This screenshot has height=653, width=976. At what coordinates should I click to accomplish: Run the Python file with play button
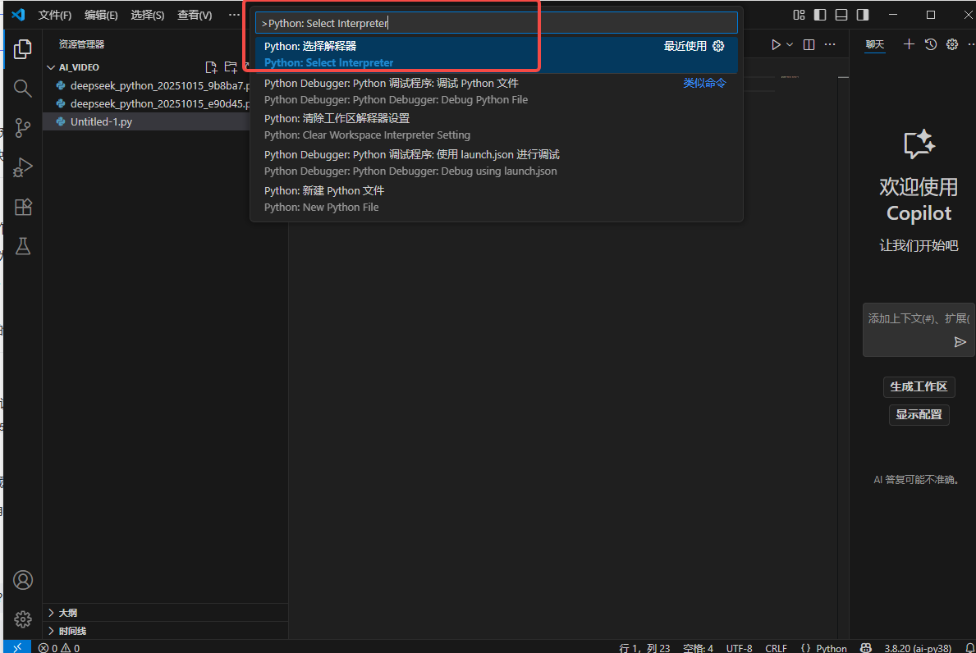(x=776, y=45)
